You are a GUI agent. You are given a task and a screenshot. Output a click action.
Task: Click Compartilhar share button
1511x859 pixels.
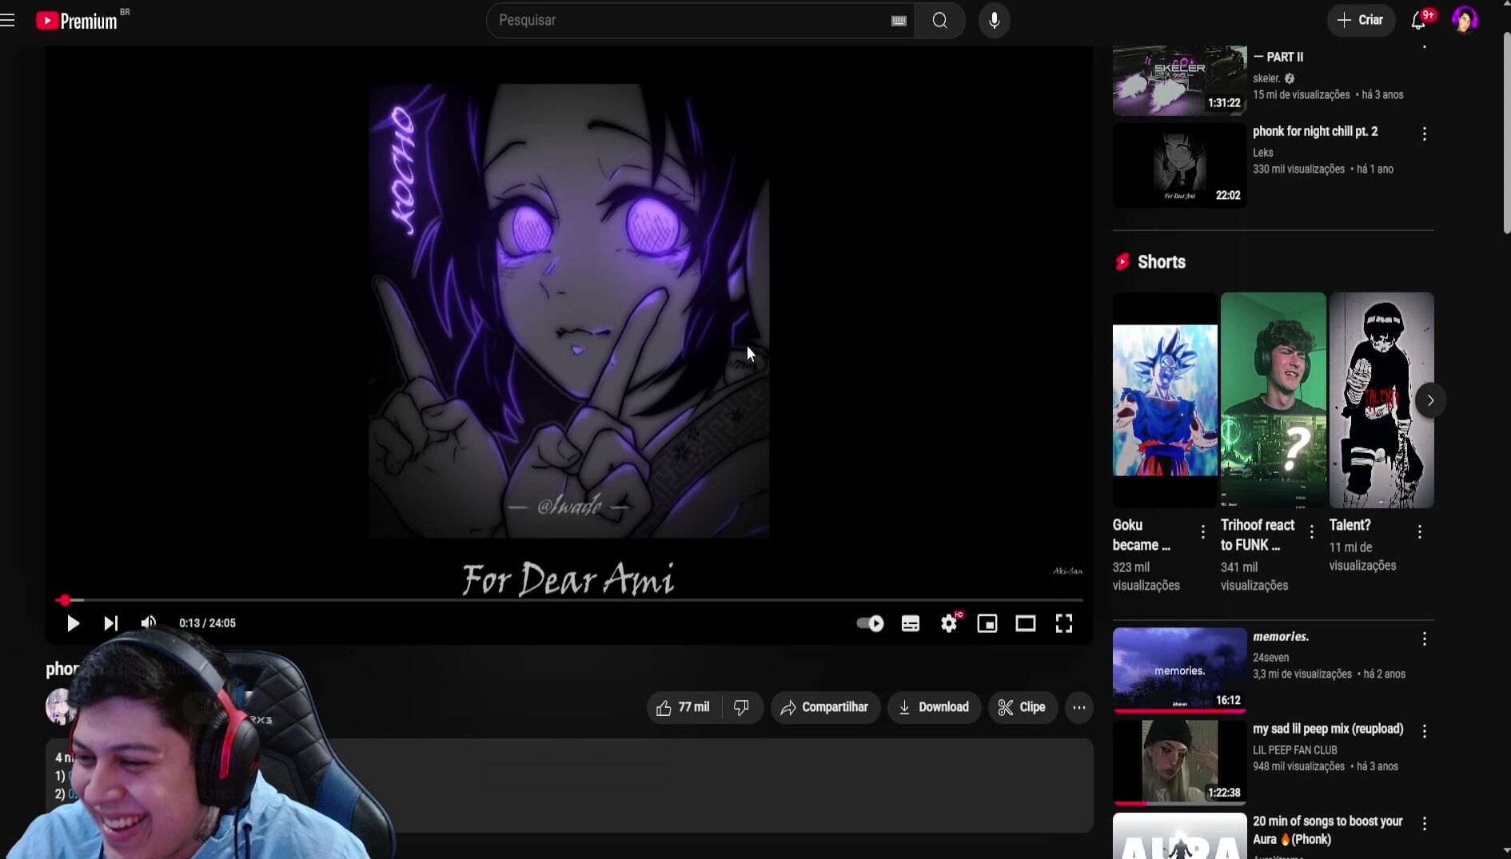(825, 707)
